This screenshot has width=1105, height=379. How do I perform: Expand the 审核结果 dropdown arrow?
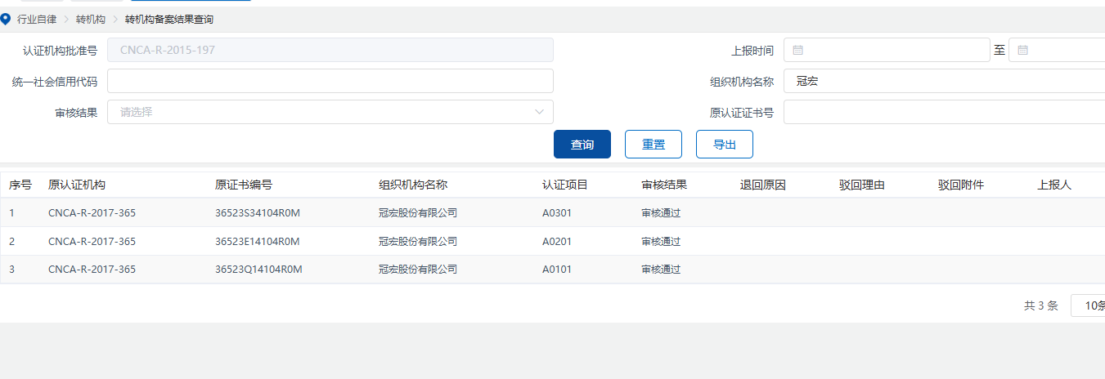(540, 112)
